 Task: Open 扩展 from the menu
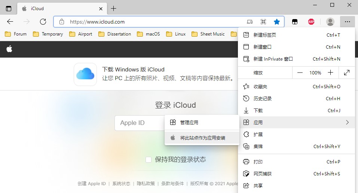pyautogui.click(x=296, y=134)
